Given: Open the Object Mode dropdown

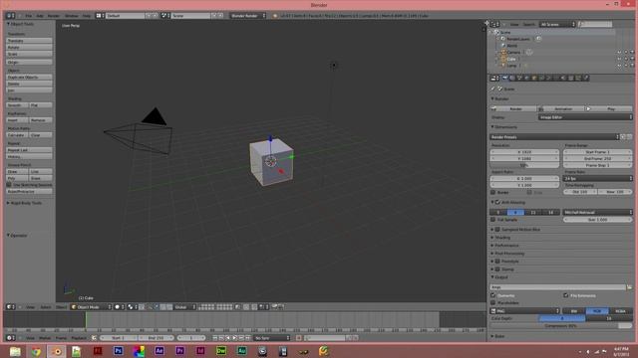Looking at the screenshot, I should point(91,307).
